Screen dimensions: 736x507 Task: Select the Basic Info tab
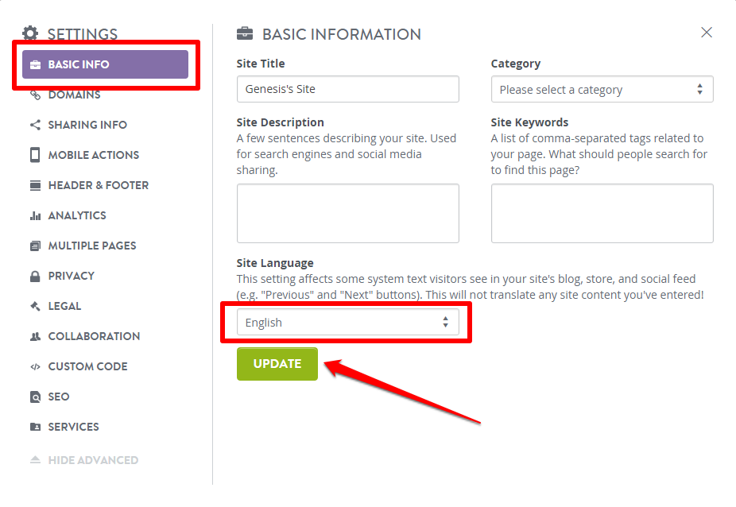pos(105,64)
